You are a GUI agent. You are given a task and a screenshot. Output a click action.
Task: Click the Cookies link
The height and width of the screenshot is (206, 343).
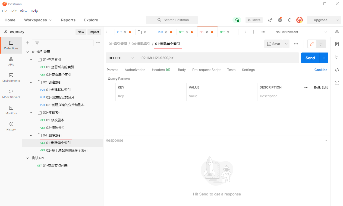(321, 70)
